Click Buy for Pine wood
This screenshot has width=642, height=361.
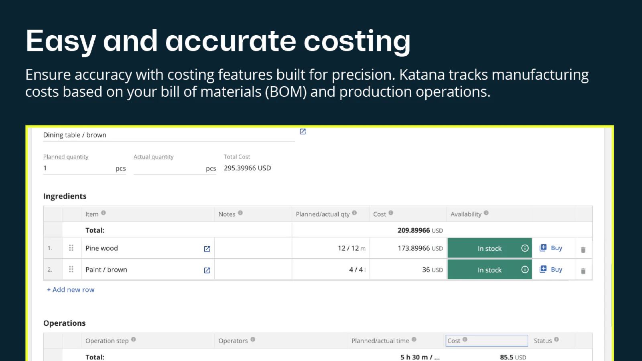tap(551, 248)
